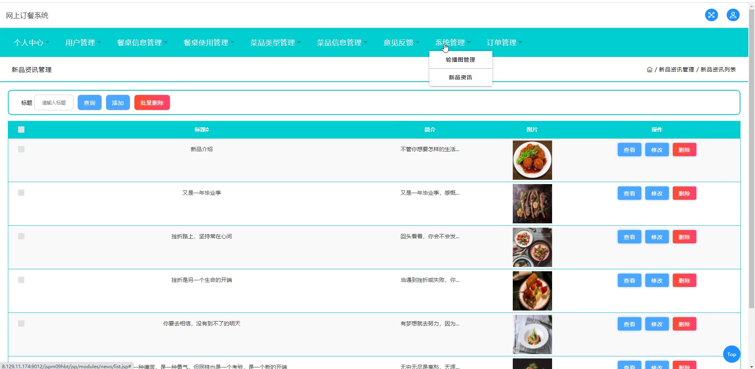
Task: View the 又是一年毕业季 entry
Action: click(630, 193)
